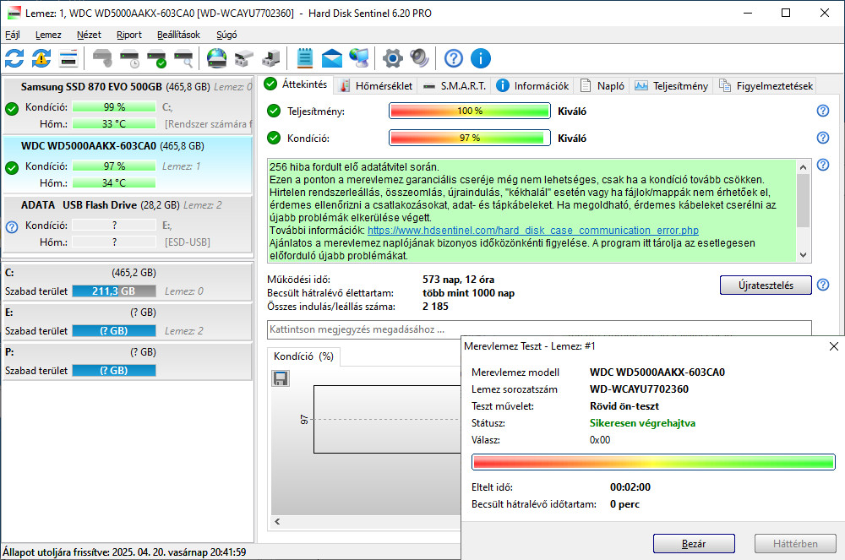845x560 pixels.
Task: Click the message box scrollbar up arrow
Action: 803,167
